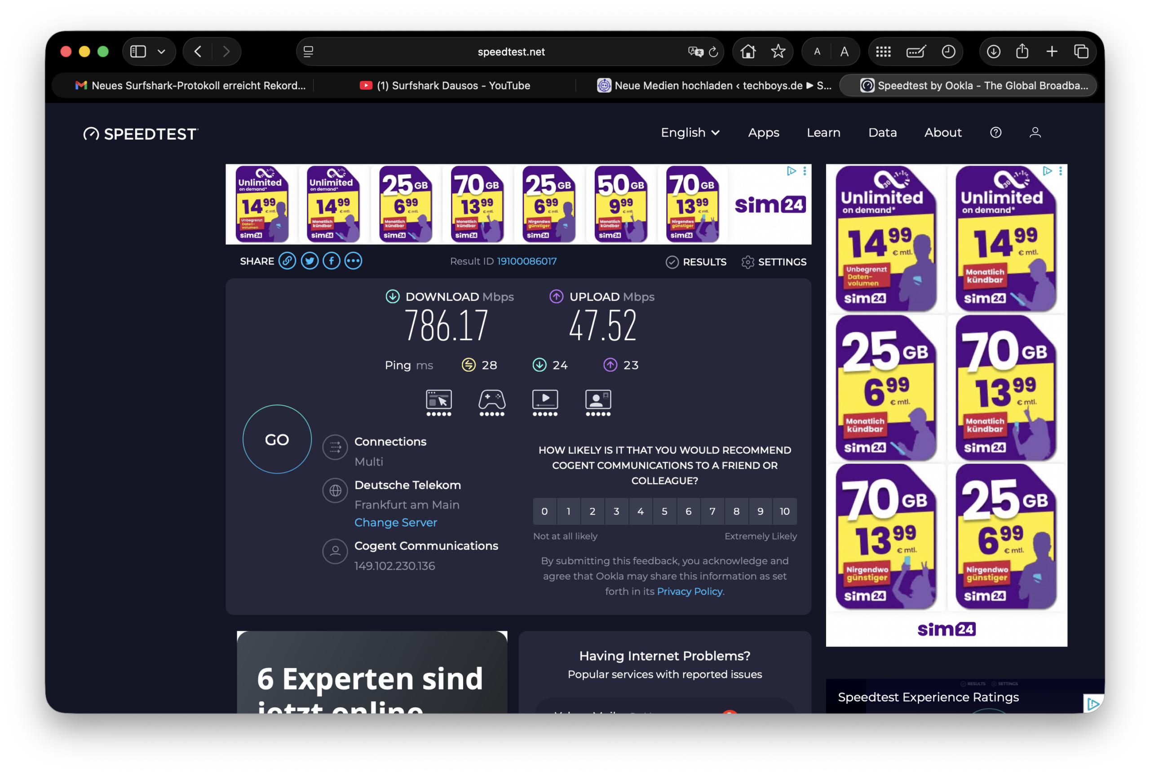Rate 0 on the recommendation scale
The width and height of the screenshot is (1150, 773).
click(x=544, y=511)
